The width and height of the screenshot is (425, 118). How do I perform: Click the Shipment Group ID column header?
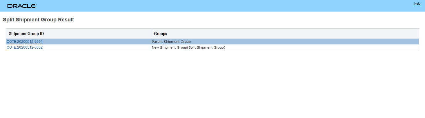click(26, 34)
